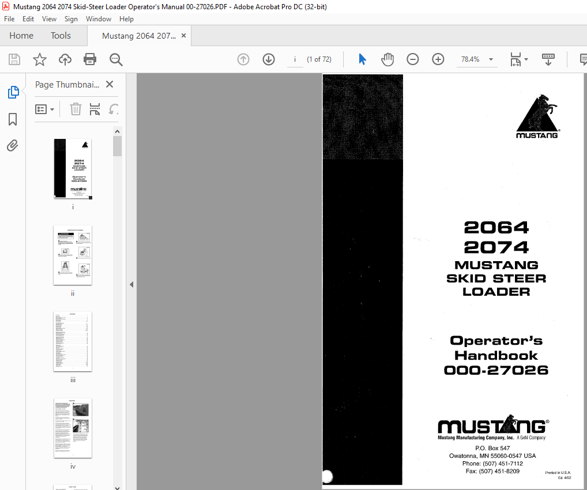Image resolution: width=587 pixels, height=490 pixels.
Task: Delete selected page with trash icon
Action: pyautogui.click(x=76, y=110)
